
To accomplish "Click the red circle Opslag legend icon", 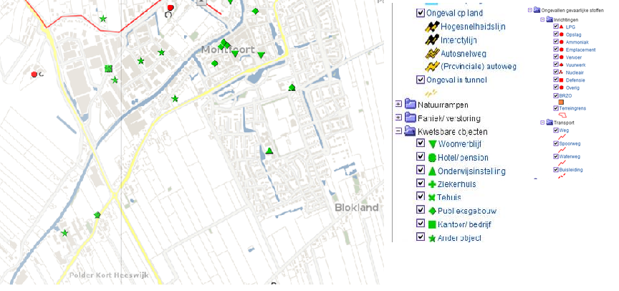I will [x=561, y=34].
